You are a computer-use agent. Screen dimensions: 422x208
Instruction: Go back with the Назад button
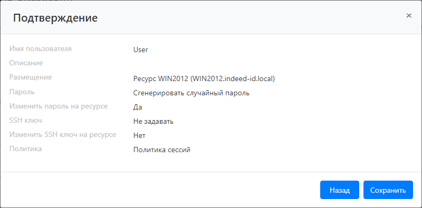(340, 190)
